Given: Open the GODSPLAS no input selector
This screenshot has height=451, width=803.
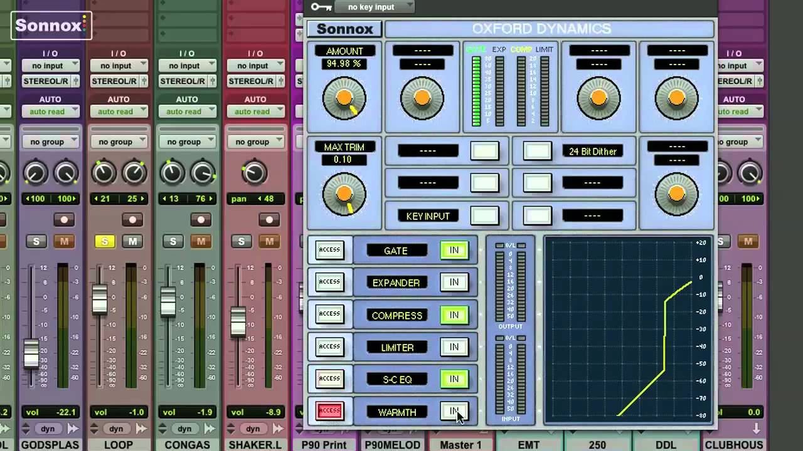Looking at the screenshot, I should click(50, 66).
